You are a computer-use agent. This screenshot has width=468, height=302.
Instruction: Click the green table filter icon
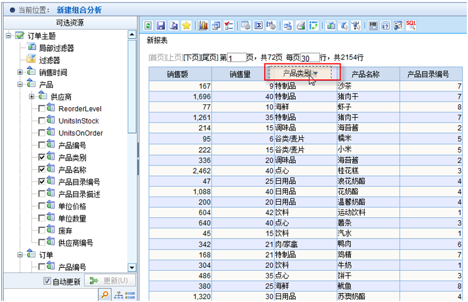(x=331, y=25)
